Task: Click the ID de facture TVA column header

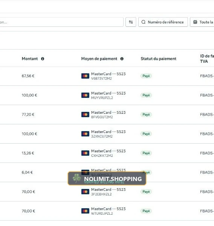Action: coord(207,59)
